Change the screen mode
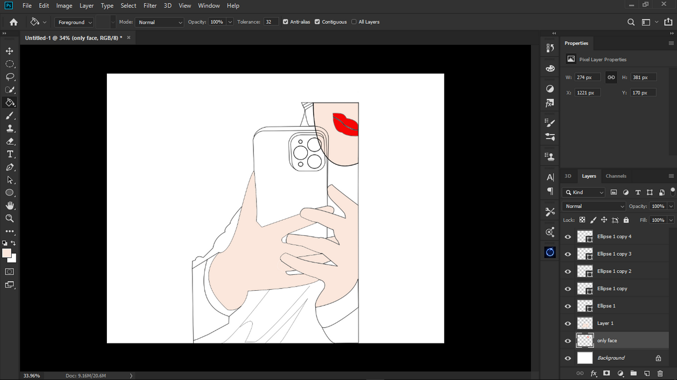The image size is (677, 380). [x=10, y=285]
